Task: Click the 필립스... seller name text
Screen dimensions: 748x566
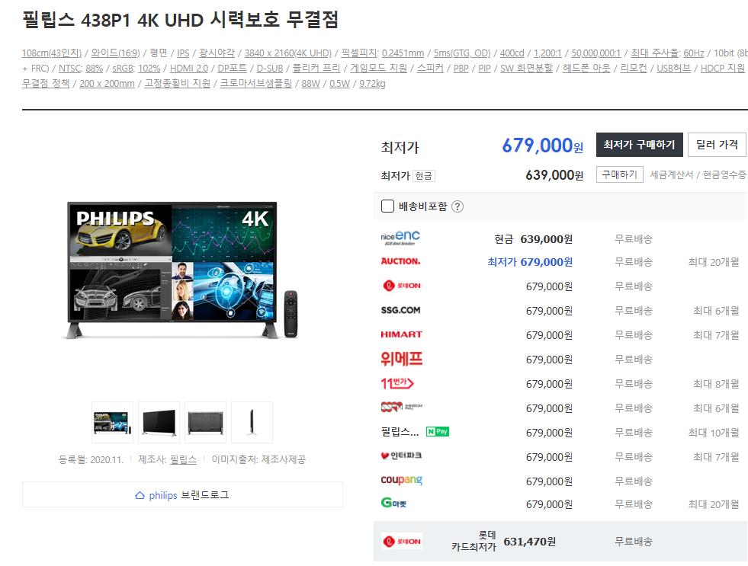Action: click(400, 432)
